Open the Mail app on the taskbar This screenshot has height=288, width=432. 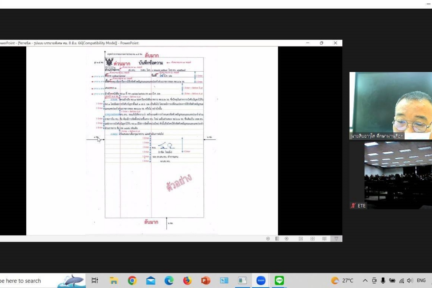coord(150,280)
